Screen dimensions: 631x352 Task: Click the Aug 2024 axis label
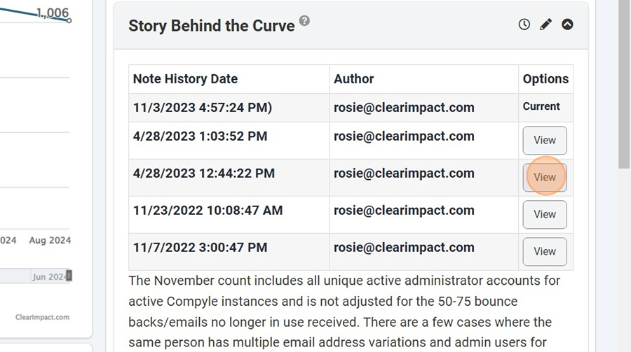[x=50, y=240]
